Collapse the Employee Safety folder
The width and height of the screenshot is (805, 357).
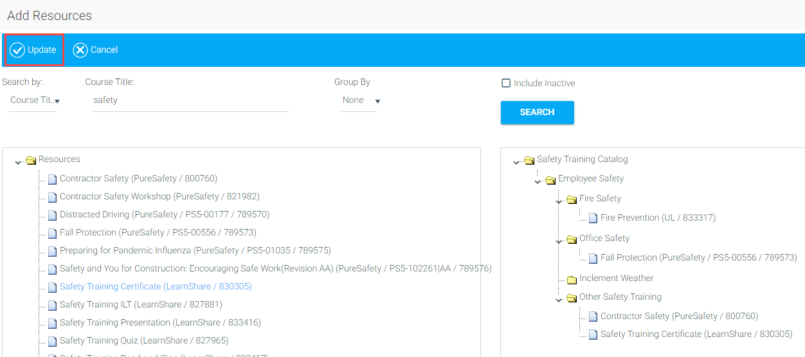point(538,181)
